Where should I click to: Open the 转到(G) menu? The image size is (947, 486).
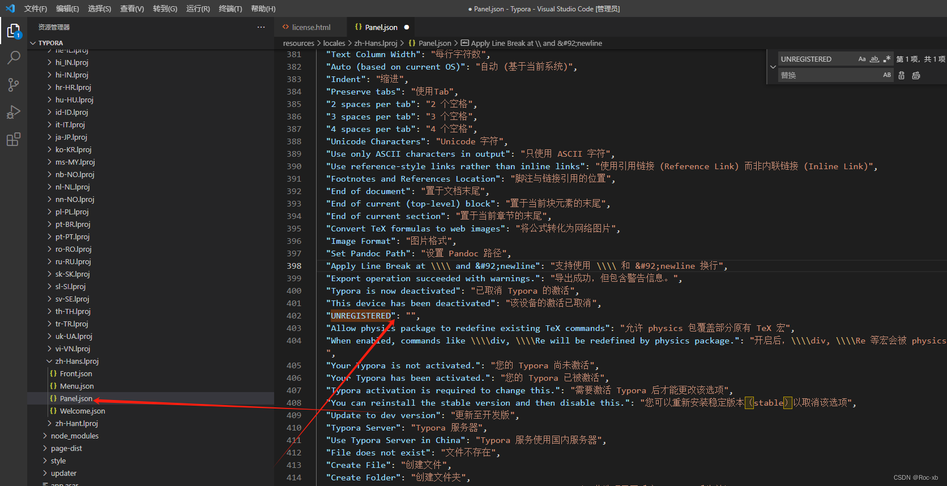pyautogui.click(x=165, y=8)
